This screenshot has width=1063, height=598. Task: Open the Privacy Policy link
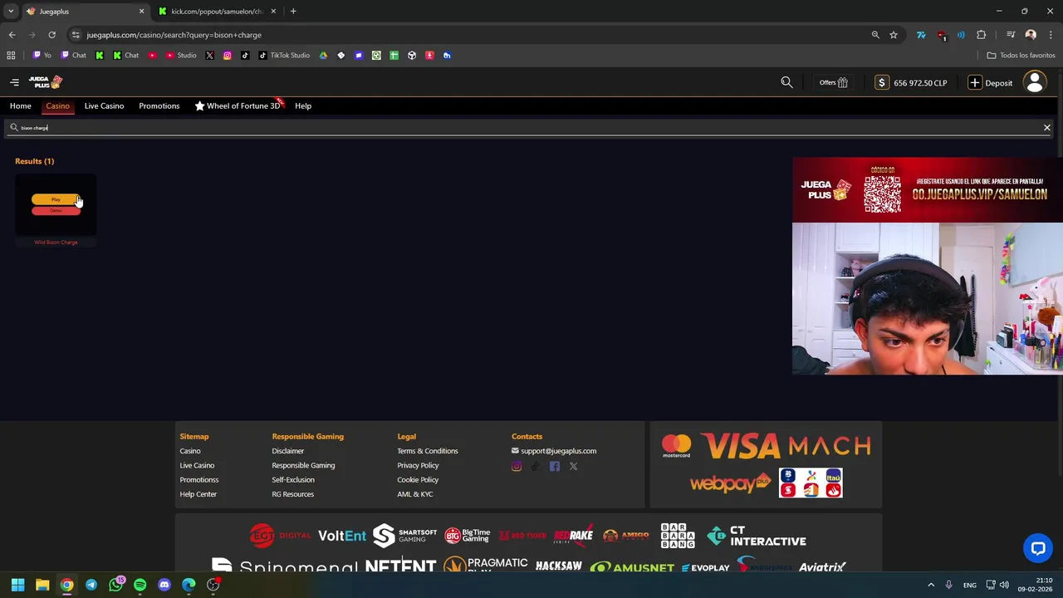(x=418, y=465)
